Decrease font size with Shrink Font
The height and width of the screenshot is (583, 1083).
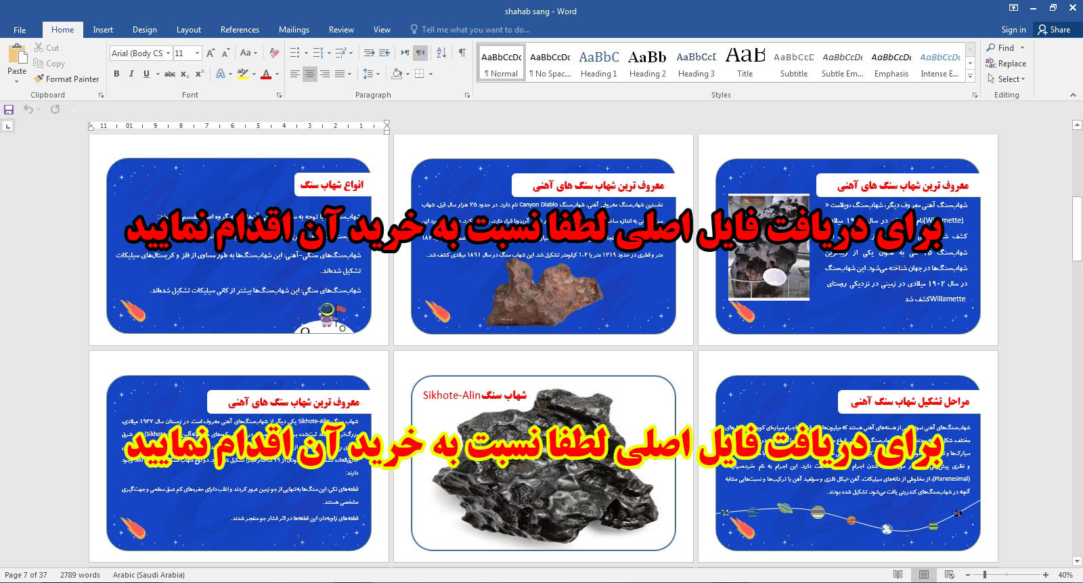pos(226,53)
